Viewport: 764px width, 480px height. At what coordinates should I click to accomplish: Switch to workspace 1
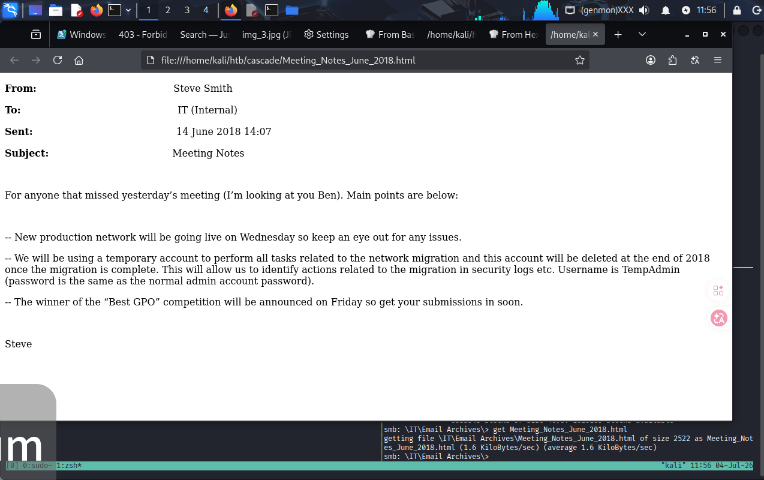point(149,10)
